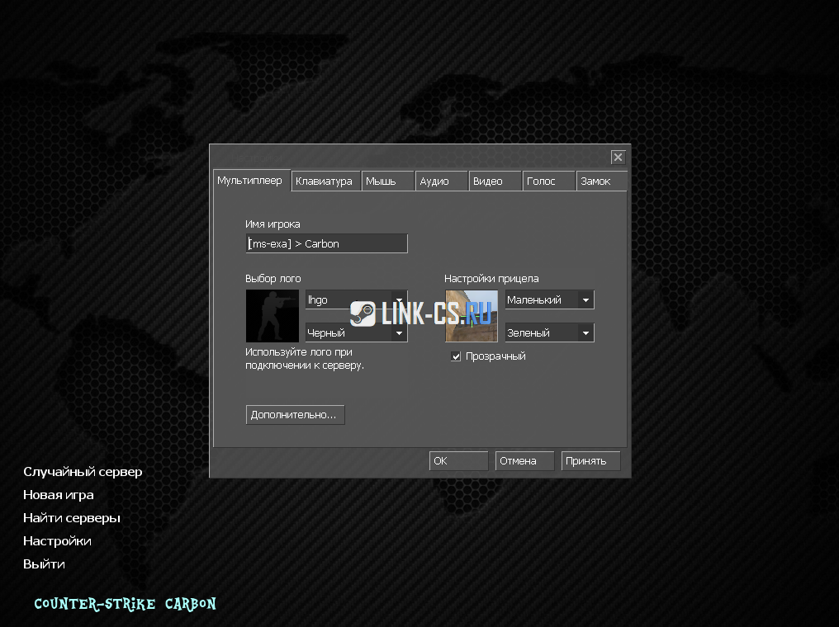Toggle the Прозрачный checkbox
This screenshot has height=627, width=839.
(456, 356)
